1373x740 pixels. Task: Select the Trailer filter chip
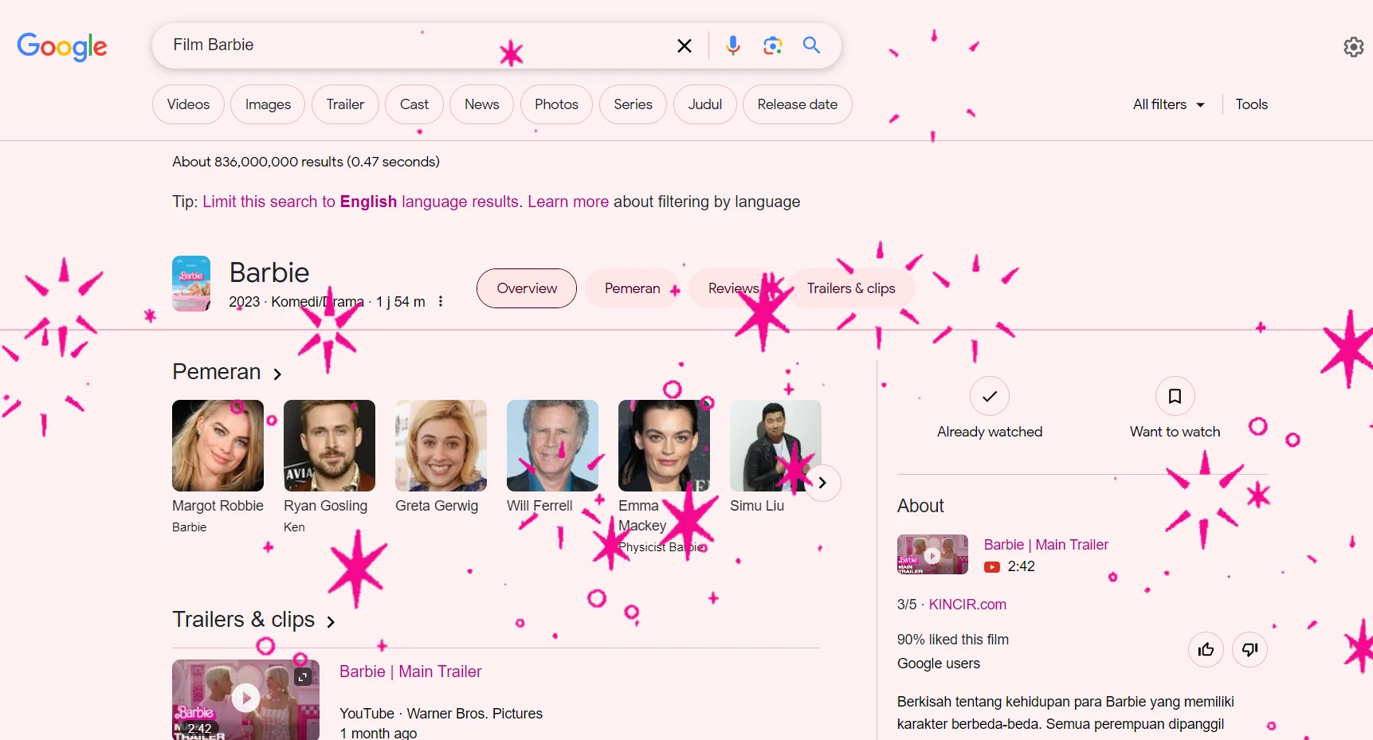point(345,104)
